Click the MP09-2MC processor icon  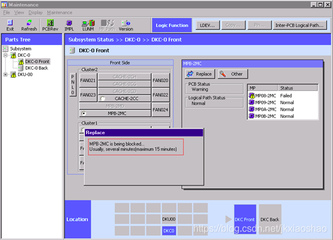(x=252, y=102)
